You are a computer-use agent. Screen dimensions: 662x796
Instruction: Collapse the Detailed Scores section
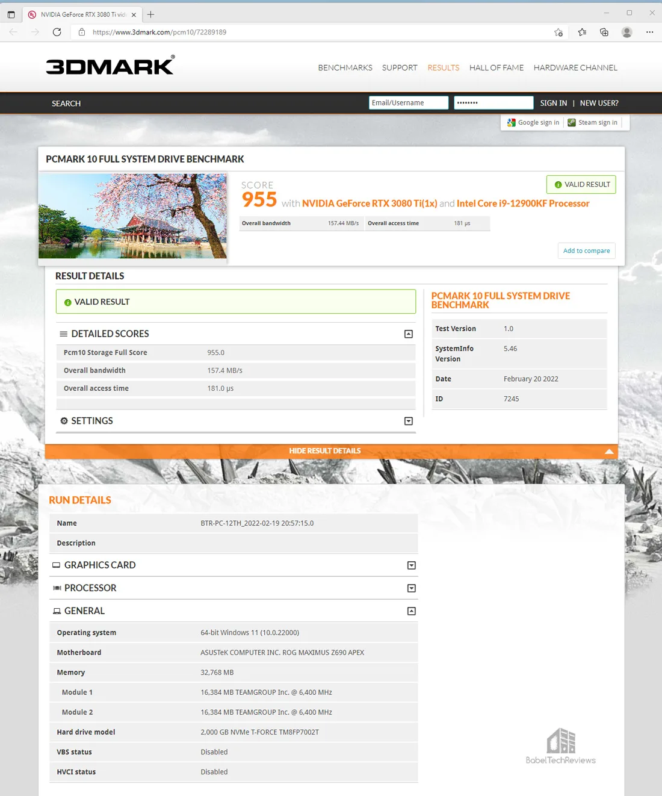pos(409,334)
